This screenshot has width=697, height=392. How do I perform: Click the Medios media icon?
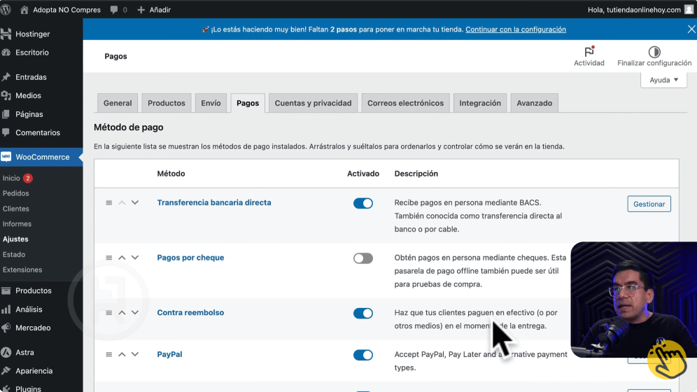pyautogui.click(x=6, y=96)
